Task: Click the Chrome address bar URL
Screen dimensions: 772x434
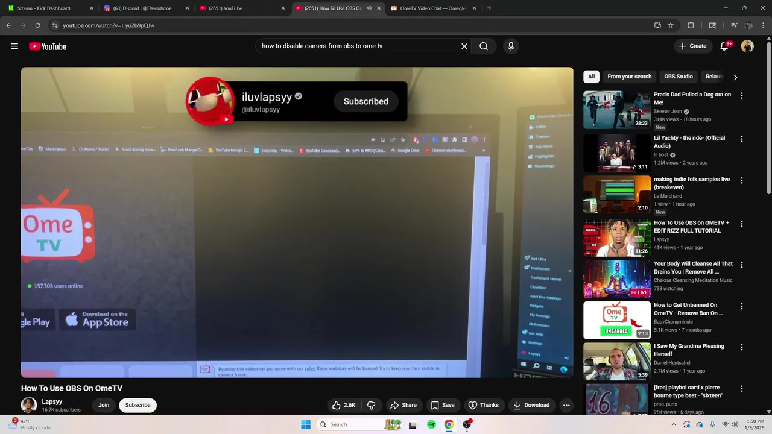Action: 109,25
